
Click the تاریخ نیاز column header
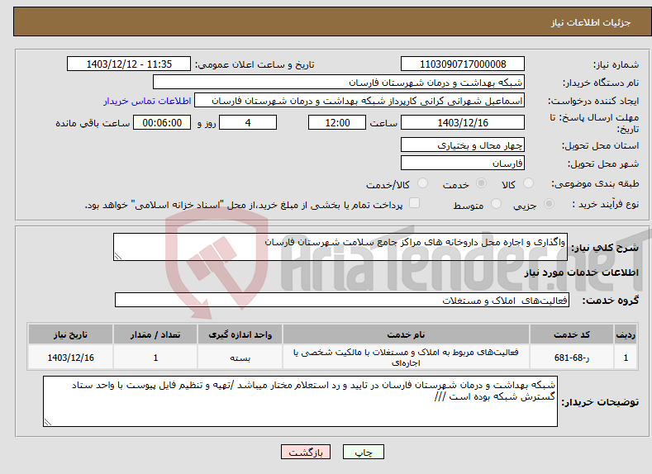[70, 334]
